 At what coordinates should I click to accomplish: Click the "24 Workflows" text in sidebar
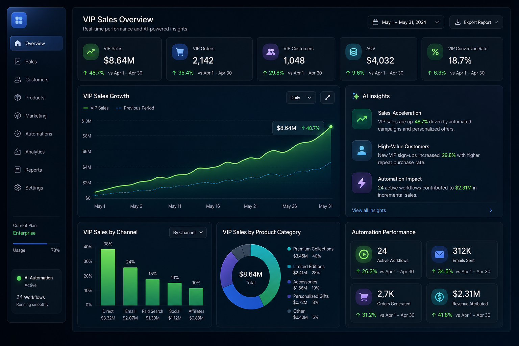[30, 297]
